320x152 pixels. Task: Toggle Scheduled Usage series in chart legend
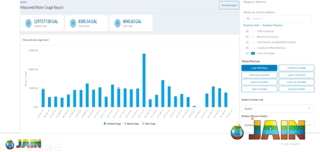click(x=112, y=124)
